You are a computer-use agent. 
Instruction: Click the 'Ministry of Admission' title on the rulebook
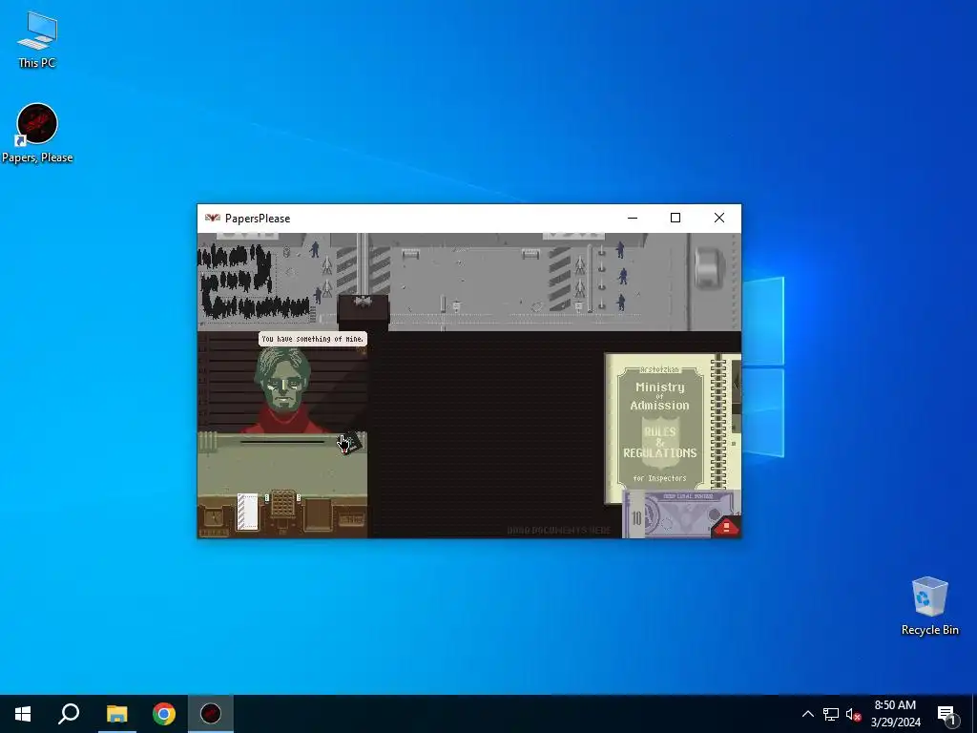coord(660,396)
